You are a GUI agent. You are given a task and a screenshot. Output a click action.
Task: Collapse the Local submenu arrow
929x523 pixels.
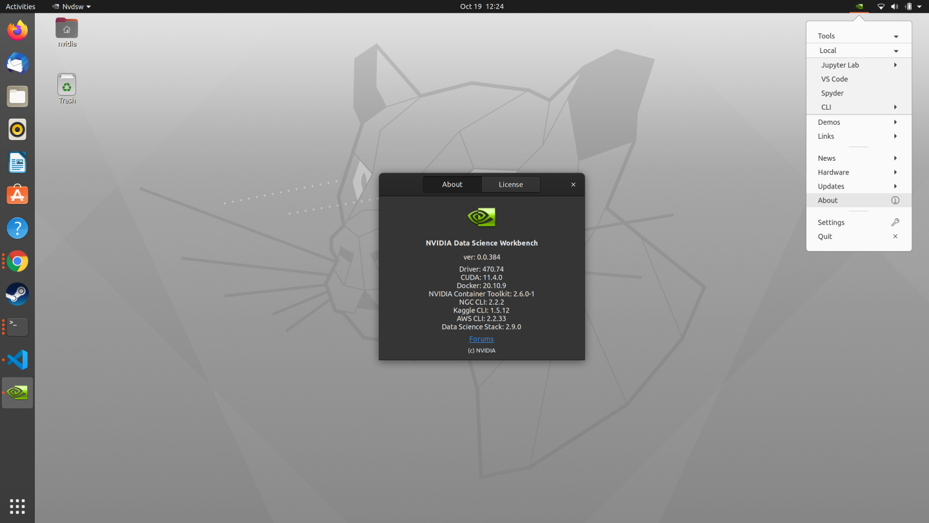pos(895,51)
